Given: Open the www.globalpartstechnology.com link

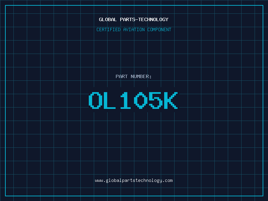Looking at the screenshot, I should coord(134,180).
